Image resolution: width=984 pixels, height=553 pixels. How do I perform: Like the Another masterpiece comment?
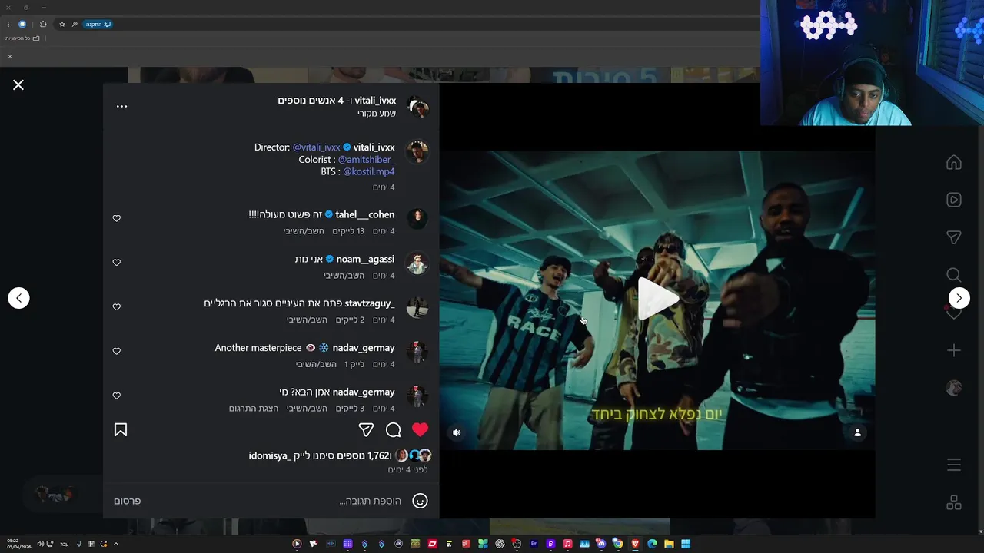117,351
